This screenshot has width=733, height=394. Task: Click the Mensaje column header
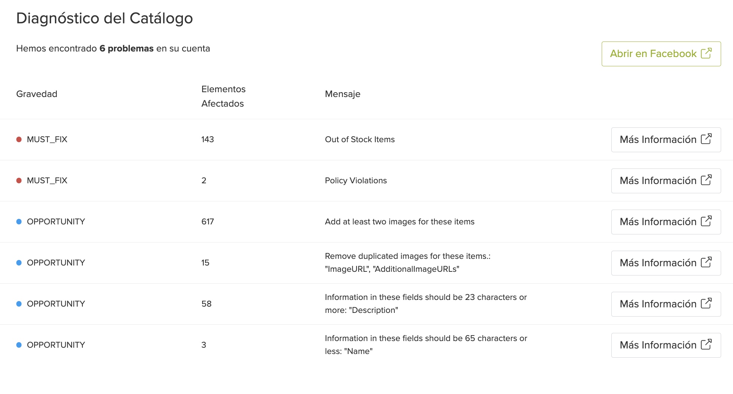pos(342,94)
